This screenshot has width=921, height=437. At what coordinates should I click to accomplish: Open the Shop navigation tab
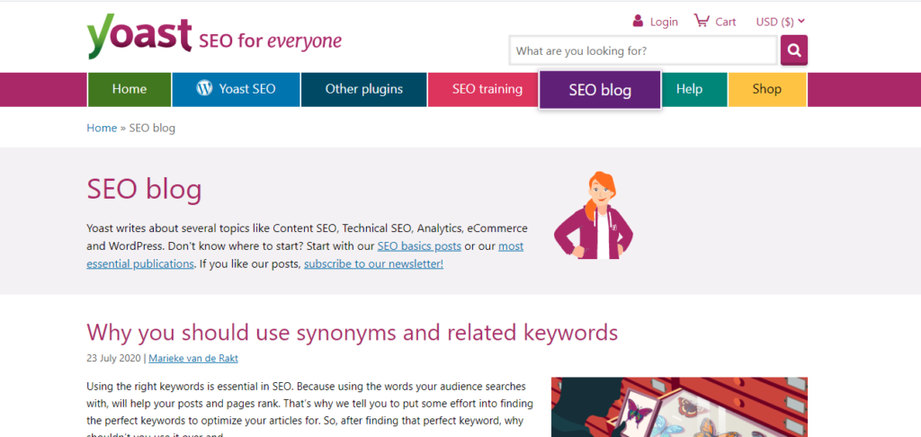point(766,89)
